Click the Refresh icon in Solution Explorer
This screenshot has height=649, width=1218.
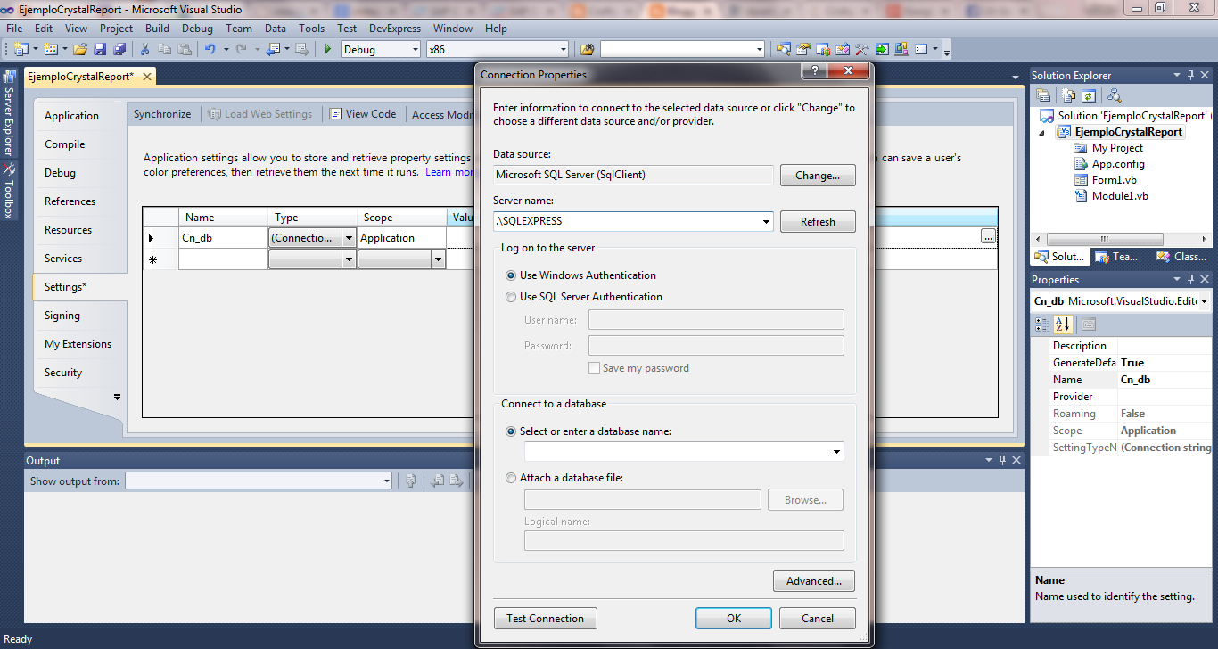coord(1089,95)
